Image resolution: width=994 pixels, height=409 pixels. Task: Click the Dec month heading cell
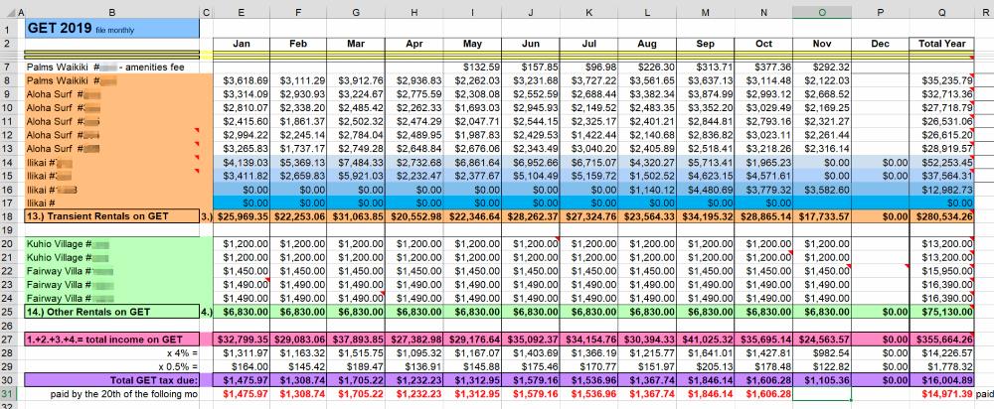pos(881,44)
